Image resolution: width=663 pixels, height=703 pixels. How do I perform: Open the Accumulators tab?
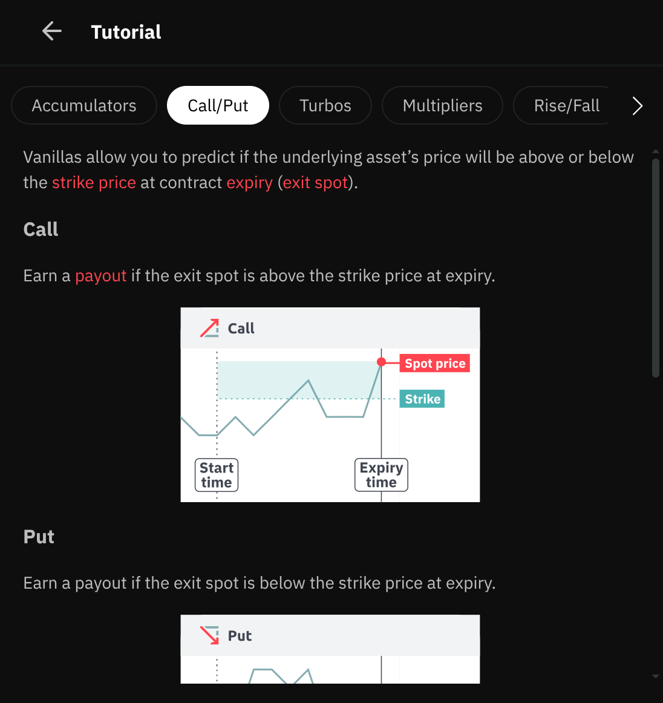[x=84, y=106]
